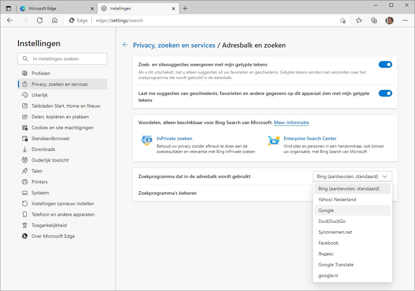Select Google from the dropdown list
This screenshot has height=291, width=415.
coord(352,210)
